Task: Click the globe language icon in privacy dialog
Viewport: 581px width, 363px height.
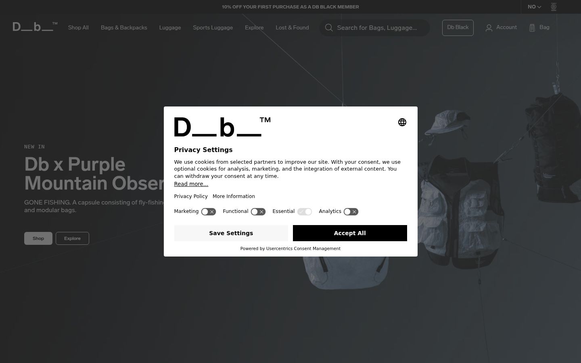Action: click(402, 122)
